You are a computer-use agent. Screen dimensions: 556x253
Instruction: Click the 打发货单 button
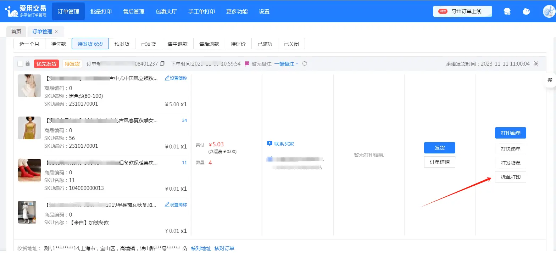(511, 163)
